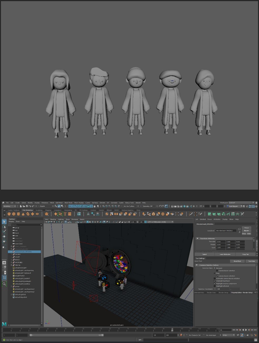The width and height of the screenshot is (259, 343).
Task: Select the VAULT node in Outliner
Action: click(x=17, y=257)
